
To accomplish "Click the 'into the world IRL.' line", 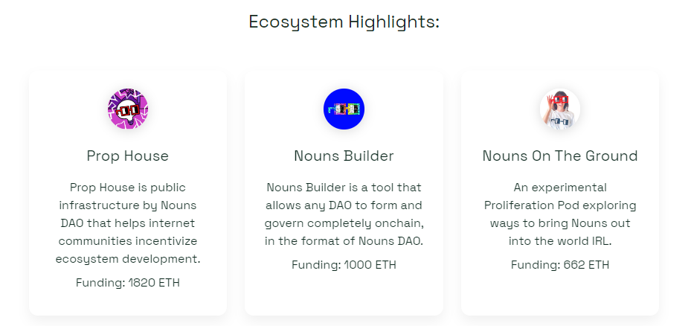I will [x=560, y=241].
